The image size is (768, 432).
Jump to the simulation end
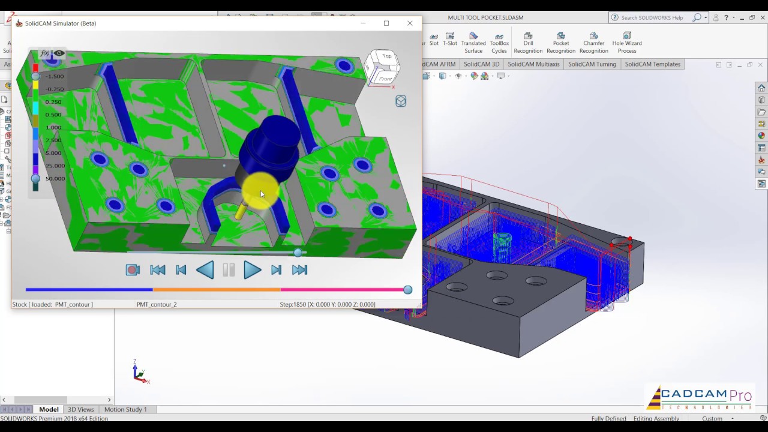coord(299,270)
